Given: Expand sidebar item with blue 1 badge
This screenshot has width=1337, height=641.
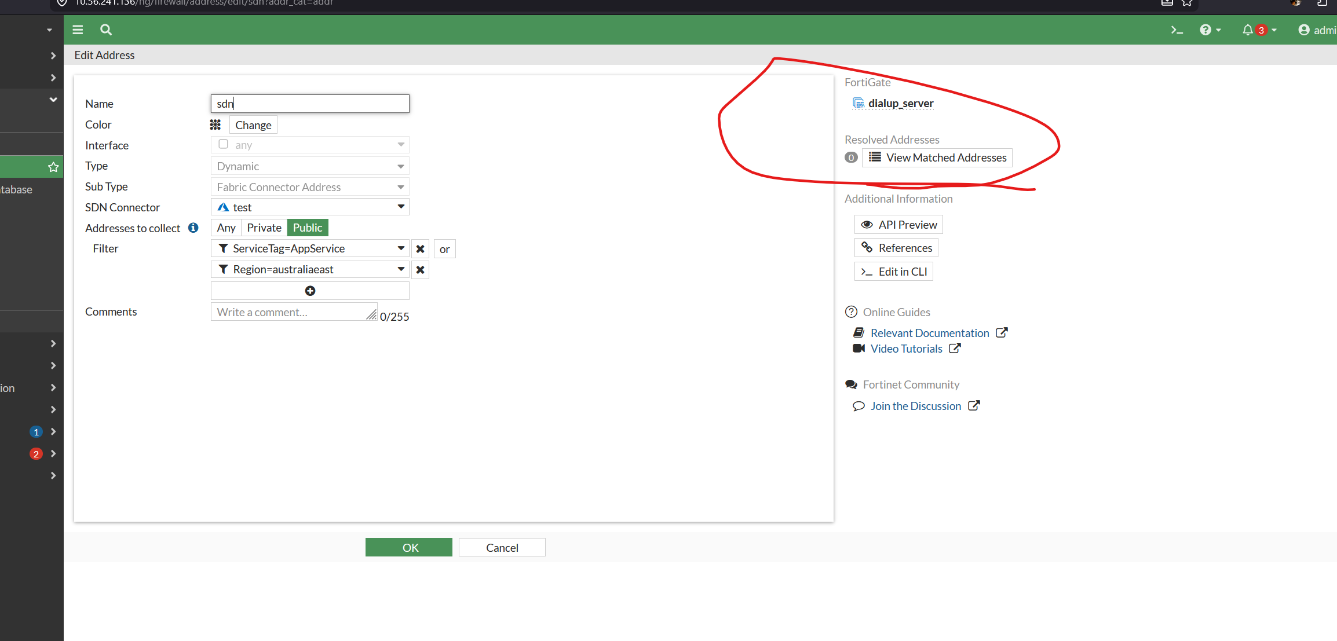Looking at the screenshot, I should pos(53,431).
